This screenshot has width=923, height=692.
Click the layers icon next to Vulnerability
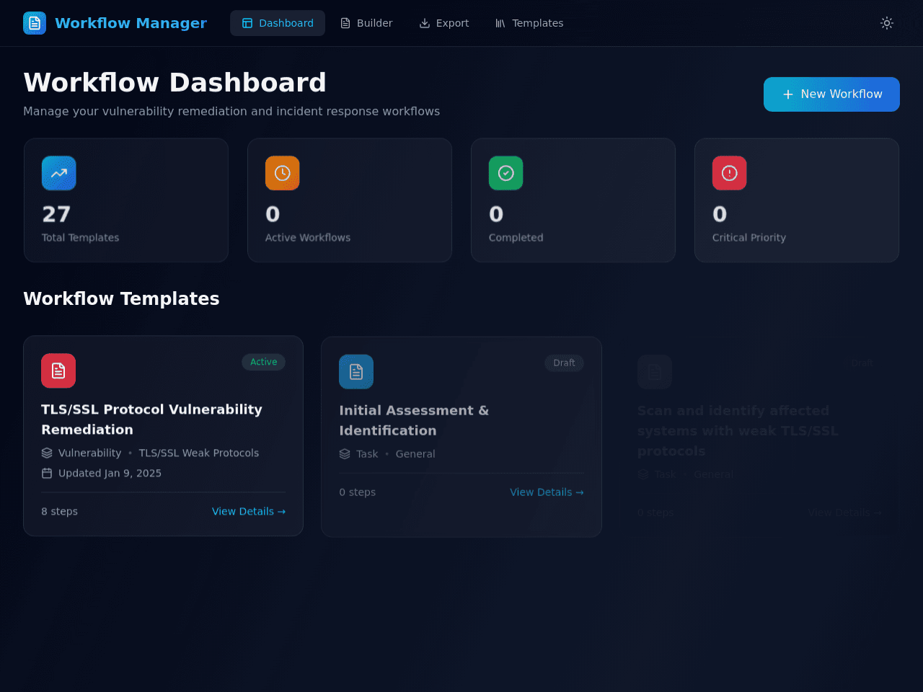tap(47, 453)
